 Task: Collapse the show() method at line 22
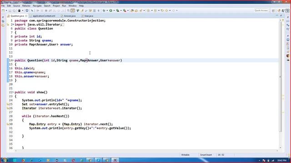coord(14,92)
